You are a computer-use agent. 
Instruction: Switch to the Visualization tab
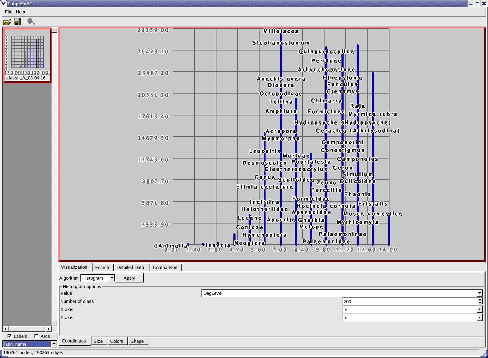(x=74, y=267)
